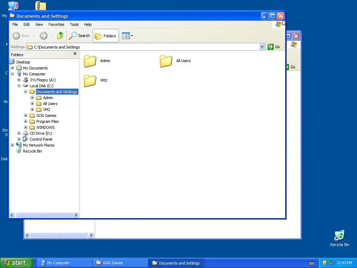357x268 pixels.
Task: Switch to GOG Games taskbar button
Action: click(120, 263)
